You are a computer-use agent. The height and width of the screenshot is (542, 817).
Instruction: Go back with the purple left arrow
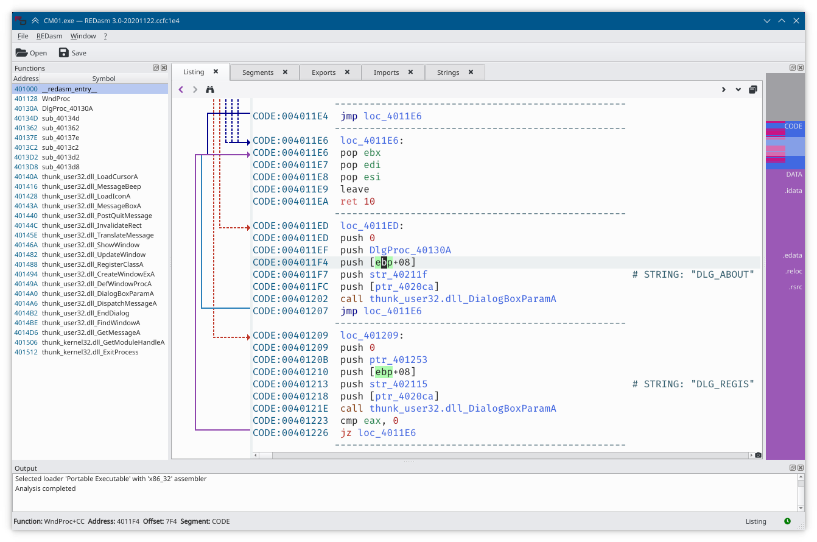(181, 90)
